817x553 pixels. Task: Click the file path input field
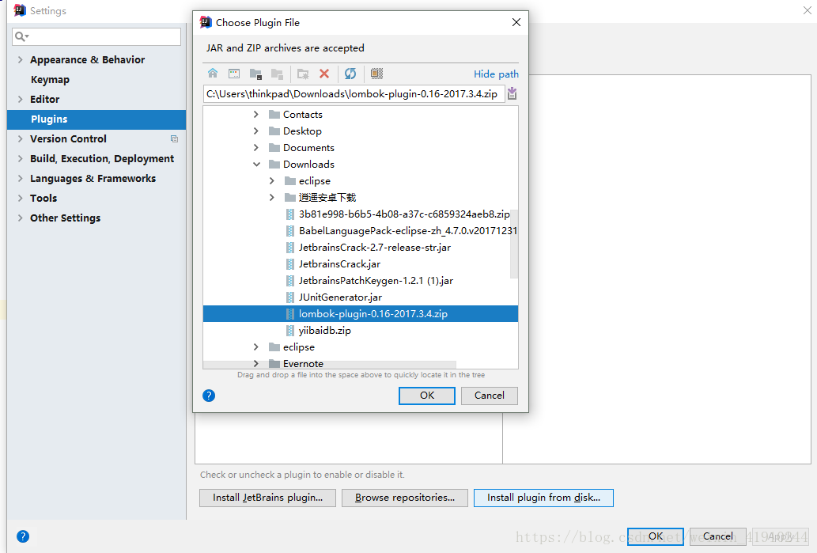coord(354,94)
